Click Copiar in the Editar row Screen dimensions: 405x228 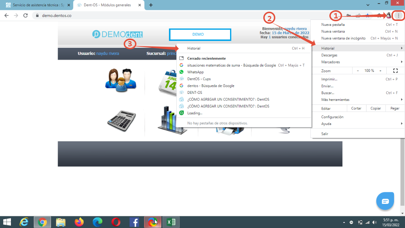coord(376,108)
